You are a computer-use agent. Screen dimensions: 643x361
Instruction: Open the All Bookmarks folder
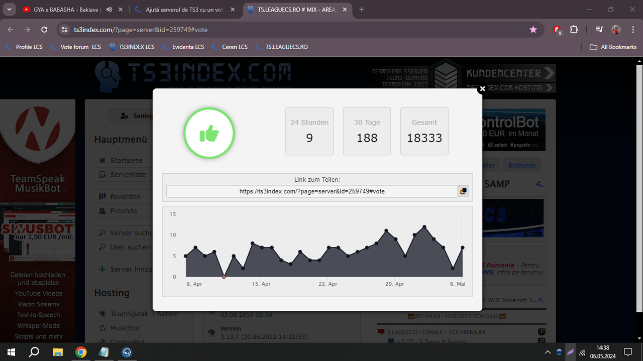[x=613, y=47]
